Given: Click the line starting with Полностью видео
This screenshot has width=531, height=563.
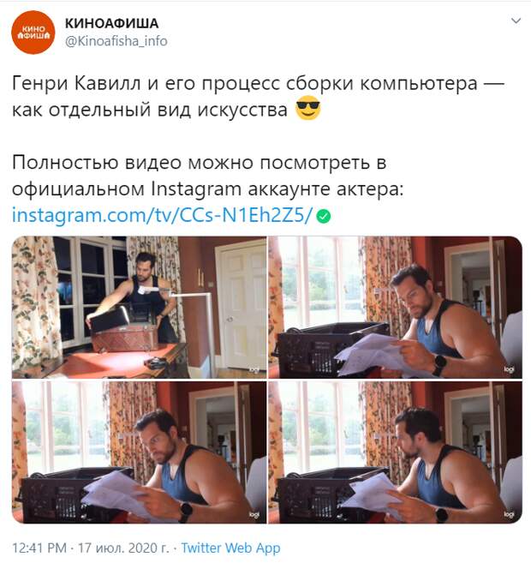Looking at the screenshot, I should coord(199,163).
